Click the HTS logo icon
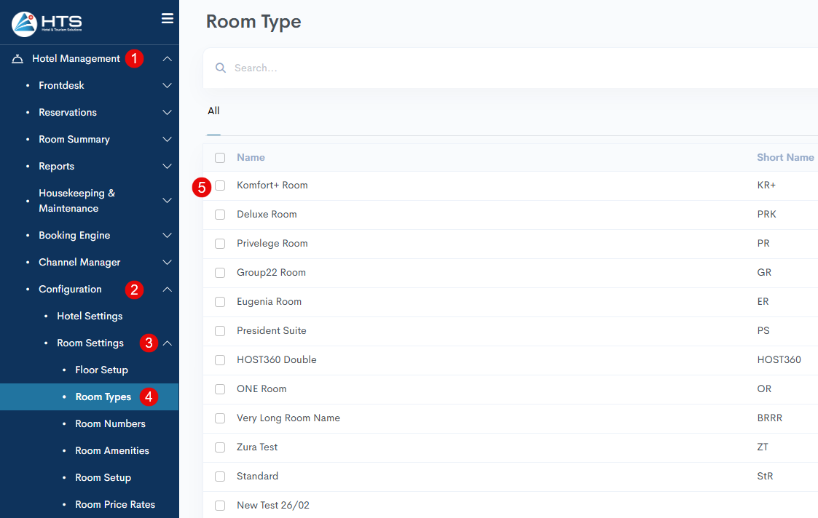 coord(24,23)
